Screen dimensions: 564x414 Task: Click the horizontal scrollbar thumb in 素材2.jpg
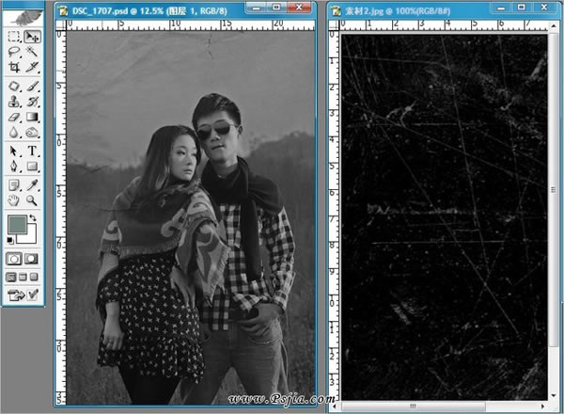coord(413,406)
